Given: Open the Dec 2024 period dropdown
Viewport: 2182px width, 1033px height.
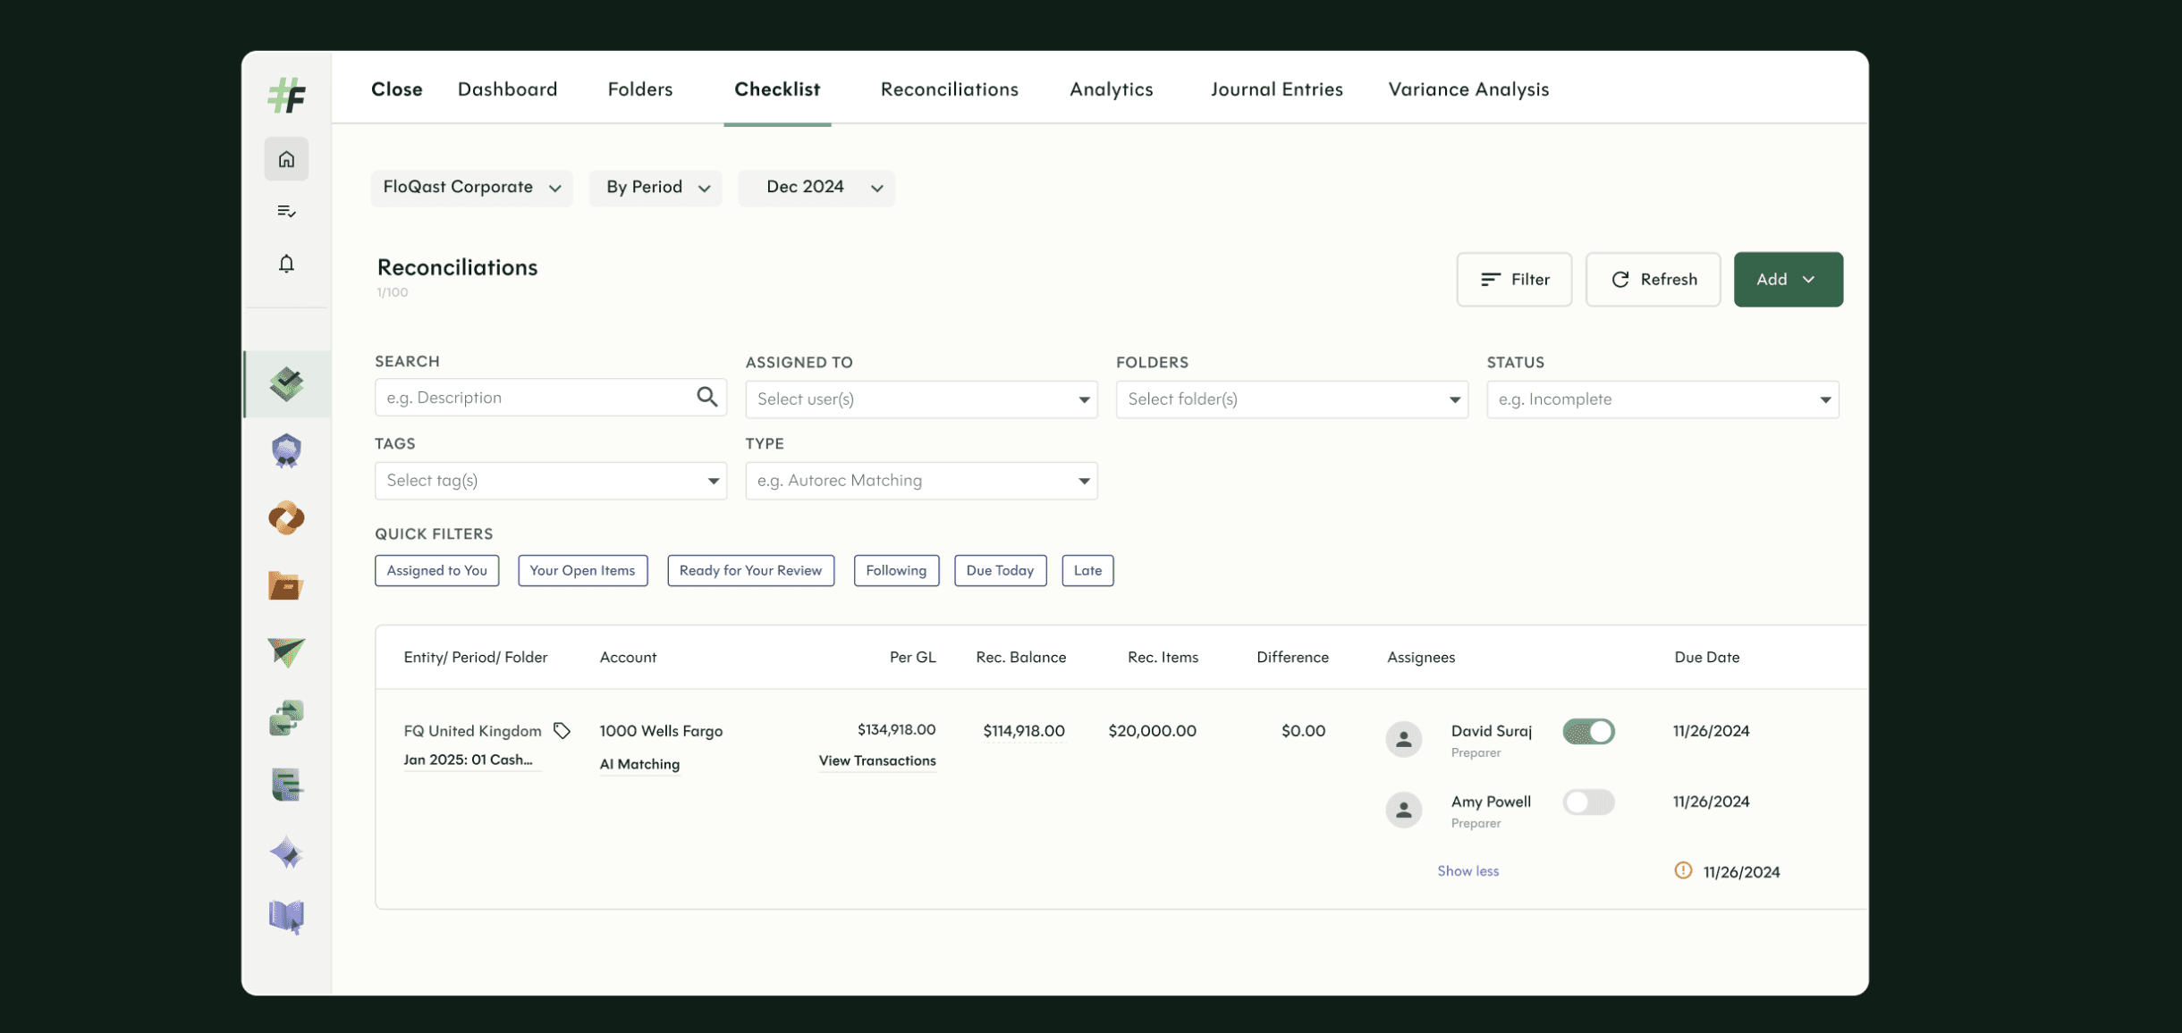Looking at the screenshot, I should click(816, 187).
